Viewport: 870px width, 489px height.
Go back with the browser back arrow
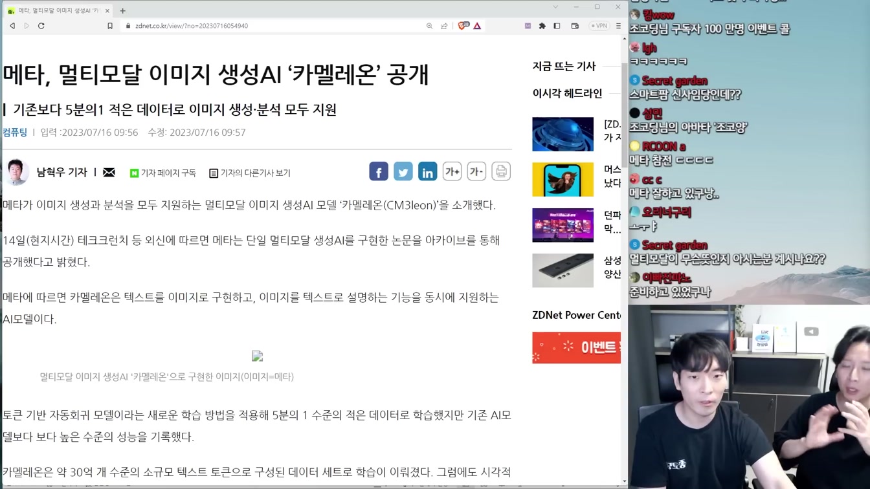point(12,26)
